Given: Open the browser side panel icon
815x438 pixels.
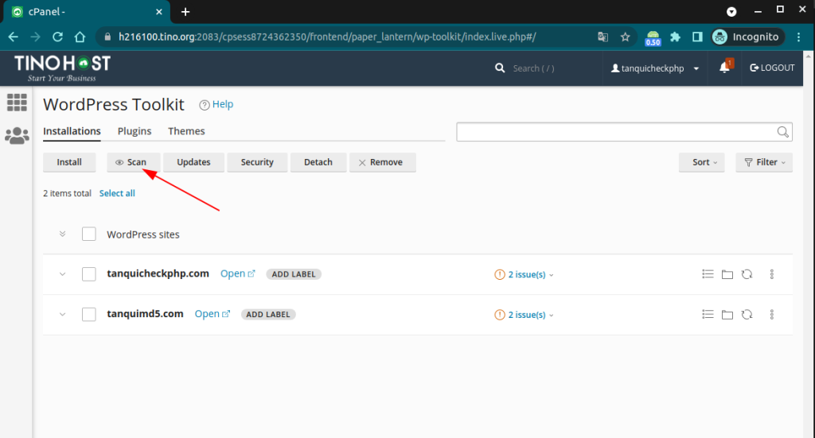Looking at the screenshot, I should point(697,37).
